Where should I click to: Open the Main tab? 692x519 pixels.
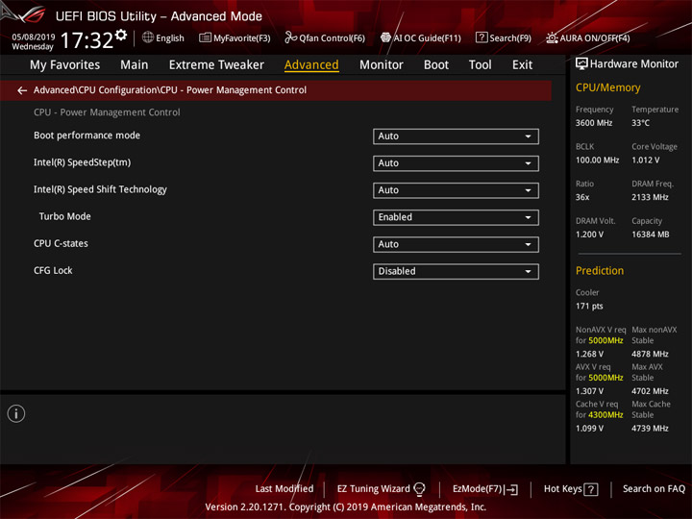[x=135, y=65]
